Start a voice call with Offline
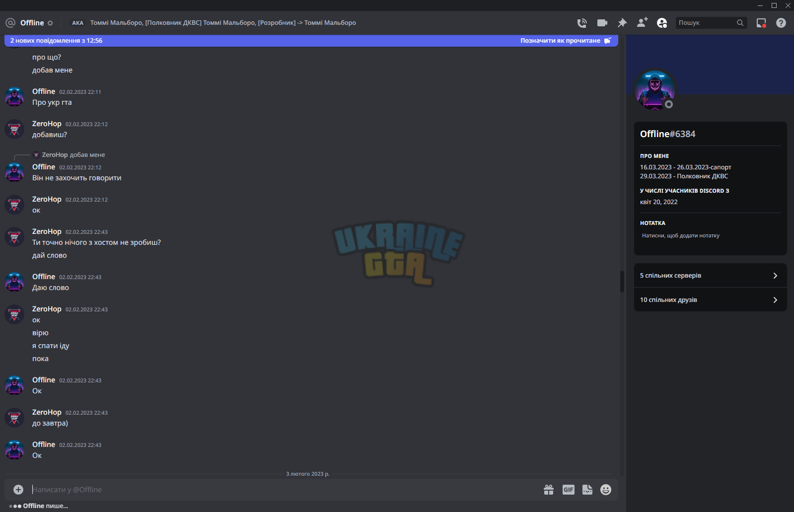 (582, 23)
